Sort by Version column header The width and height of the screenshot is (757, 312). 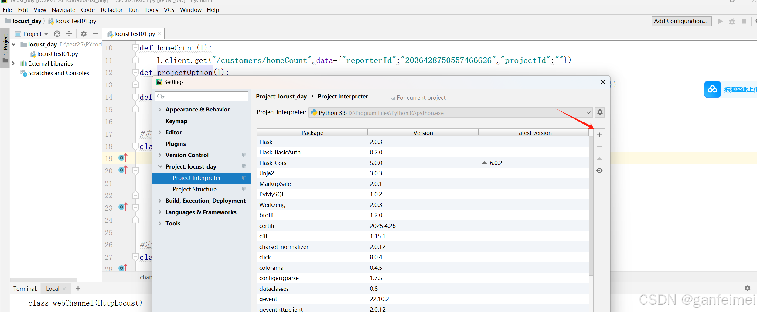pyautogui.click(x=423, y=133)
